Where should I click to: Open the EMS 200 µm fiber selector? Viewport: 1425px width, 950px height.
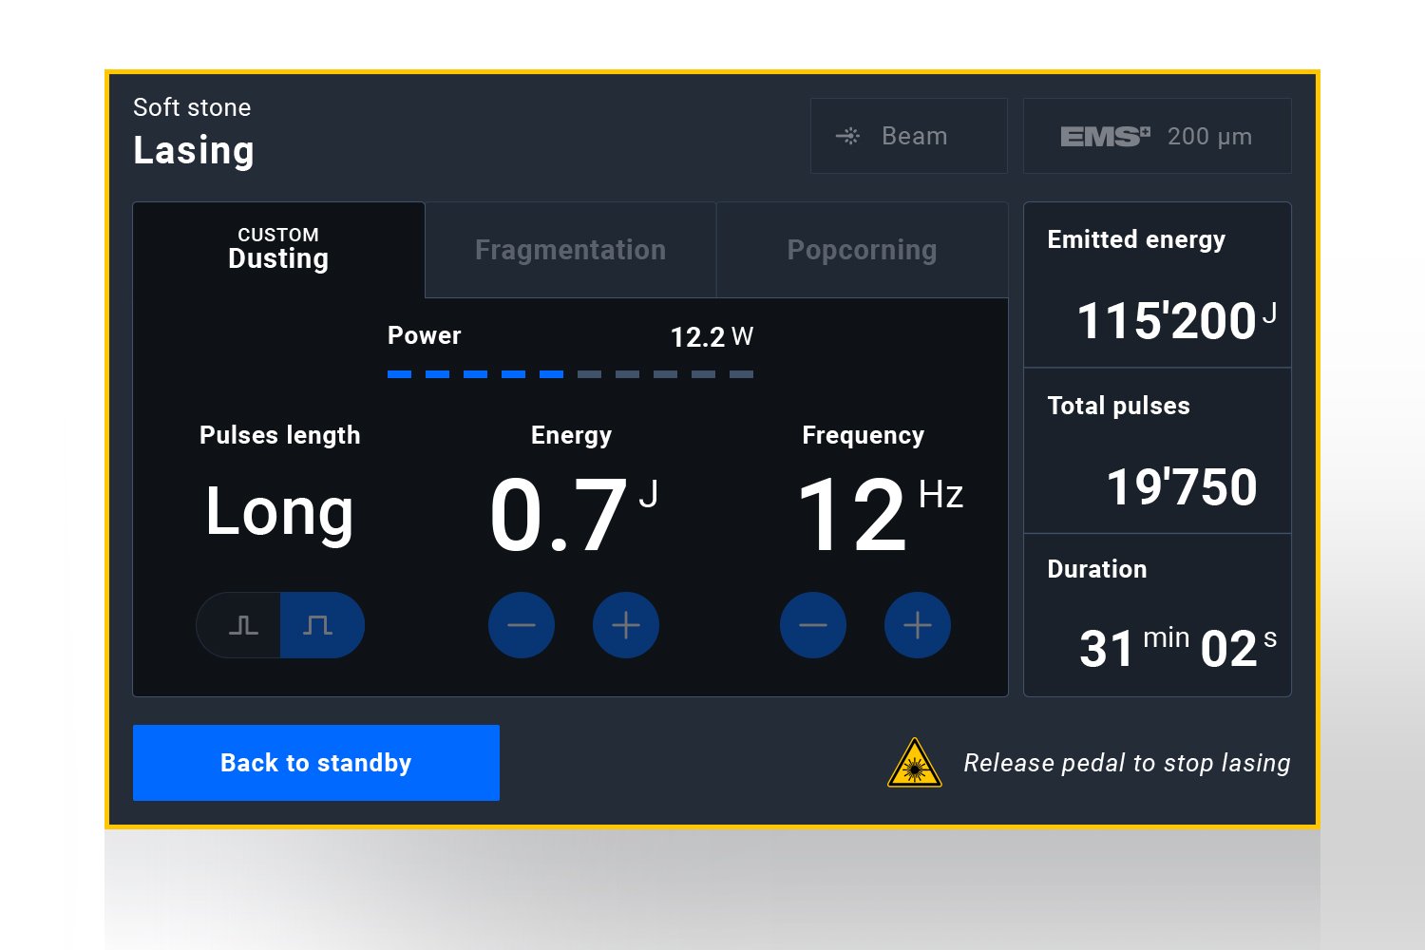point(1157,136)
